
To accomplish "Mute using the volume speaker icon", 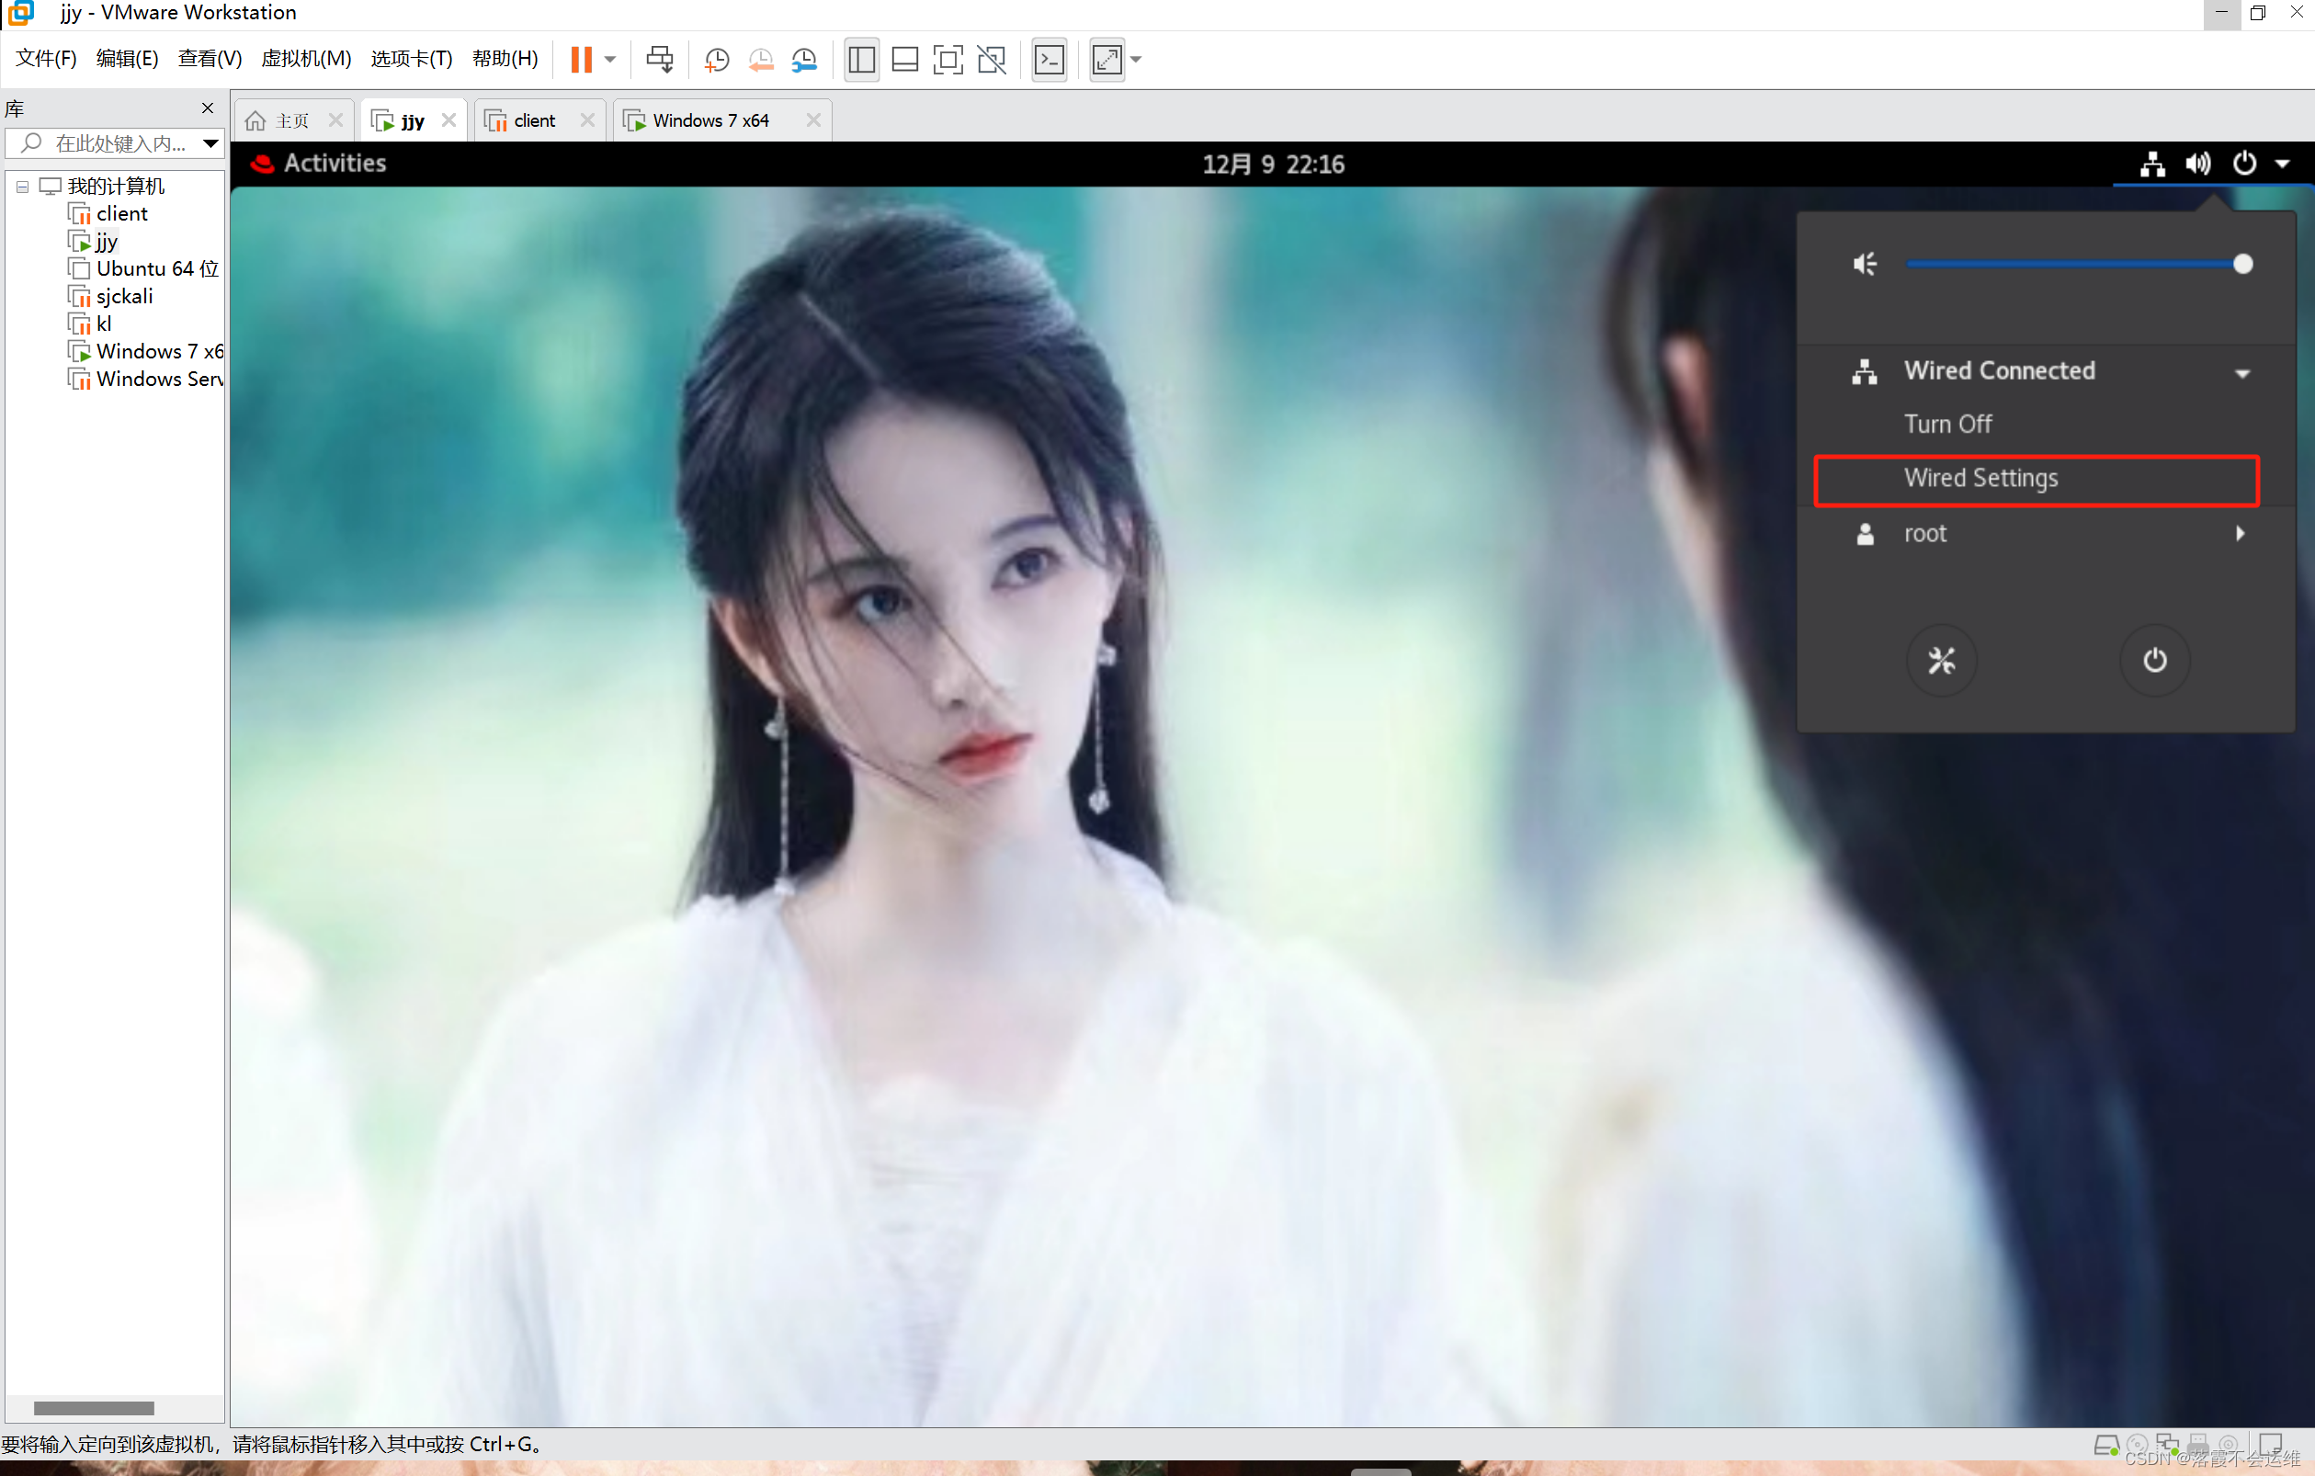I will tap(1864, 264).
